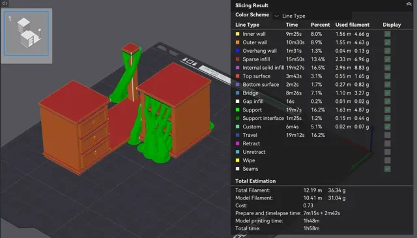Click the Custom teal color swatch
Image resolution: width=417 pixels, height=238 pixels.
[x=237, y=126]
